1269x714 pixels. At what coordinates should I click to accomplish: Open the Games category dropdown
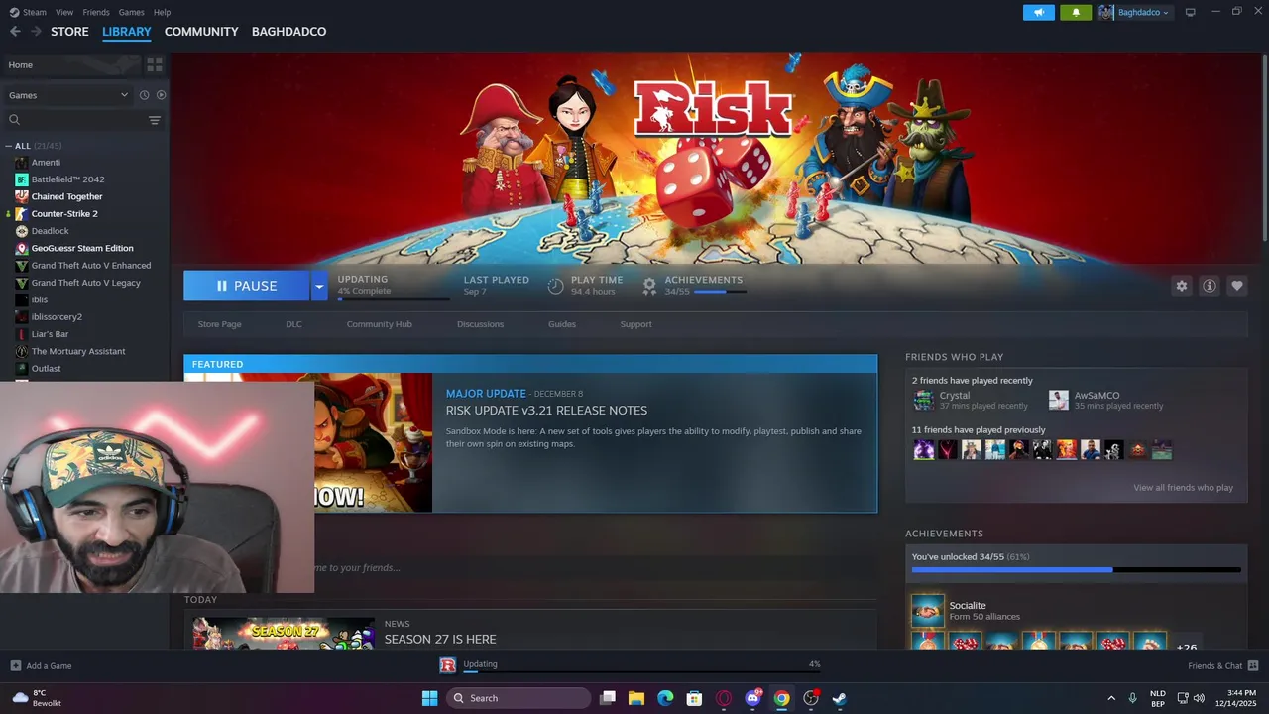pyautogui.click(x=68, y=95)
